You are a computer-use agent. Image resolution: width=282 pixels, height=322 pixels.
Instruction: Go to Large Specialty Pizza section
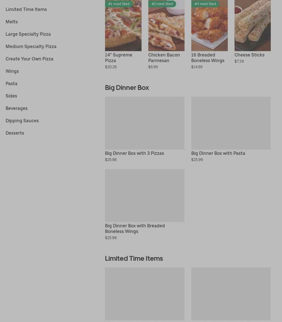28,34
